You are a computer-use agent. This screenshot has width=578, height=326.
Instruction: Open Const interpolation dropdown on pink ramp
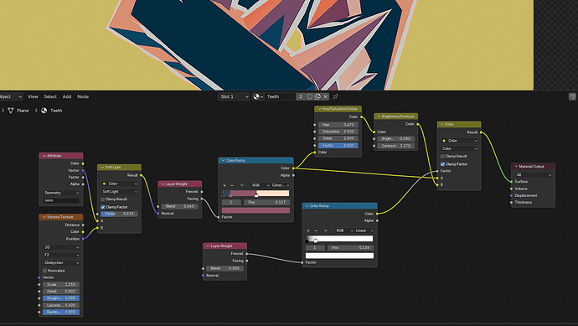click(281, 185)
